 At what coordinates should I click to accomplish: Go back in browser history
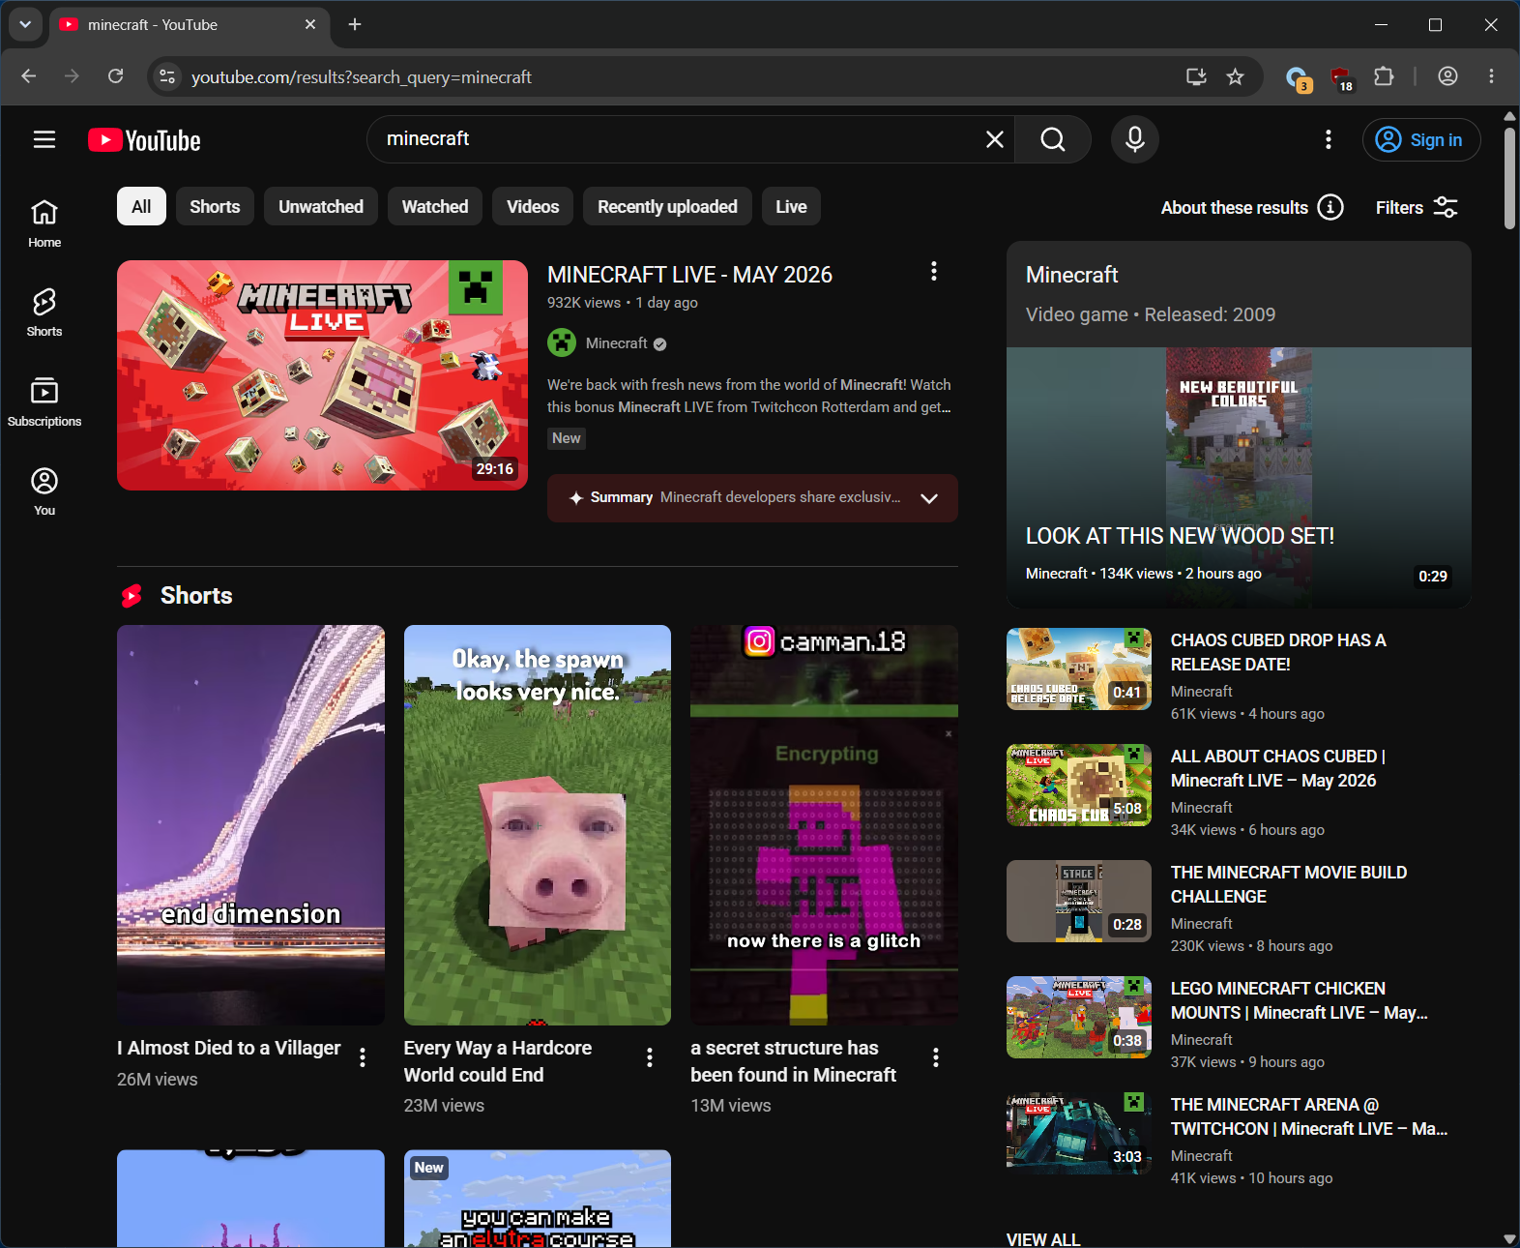pyautogui.click(x=29, y=76)
